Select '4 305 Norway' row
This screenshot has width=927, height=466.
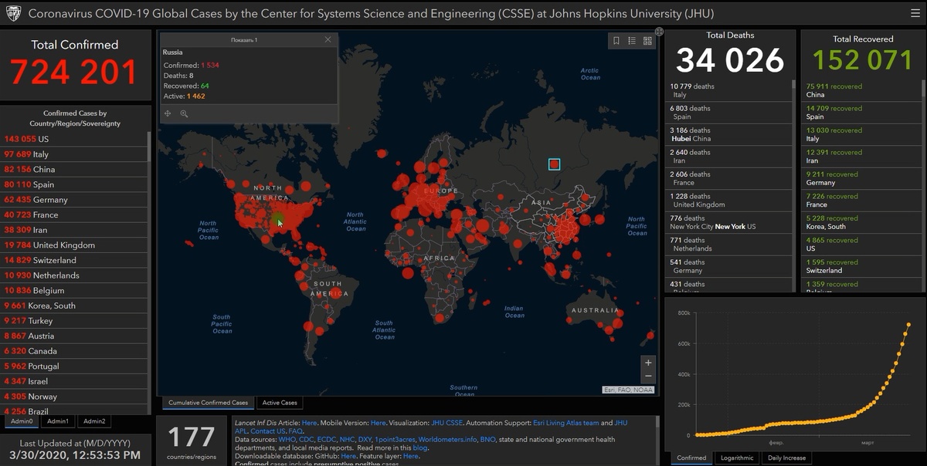click(x=74, y=397)
